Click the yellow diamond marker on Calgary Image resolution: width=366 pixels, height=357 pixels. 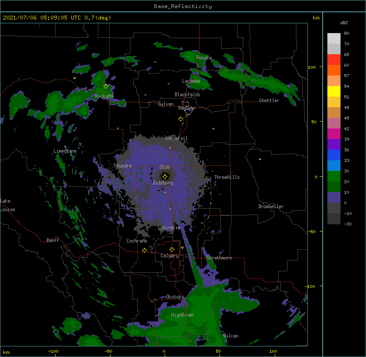point(172,250)
